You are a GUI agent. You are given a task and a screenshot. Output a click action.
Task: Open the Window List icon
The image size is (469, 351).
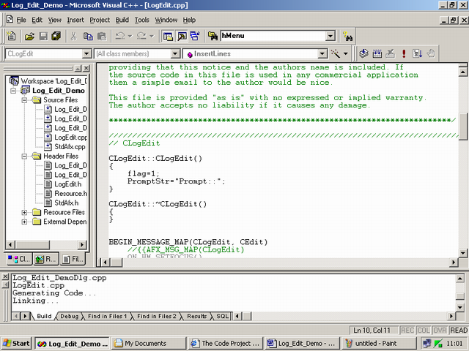(x=195, y=37)
